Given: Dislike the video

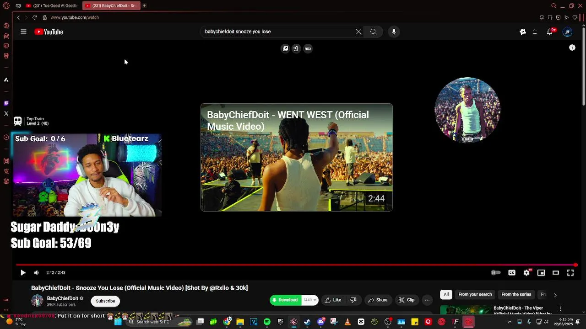Looking at the screenshot, I should click(x=353, y=300).
